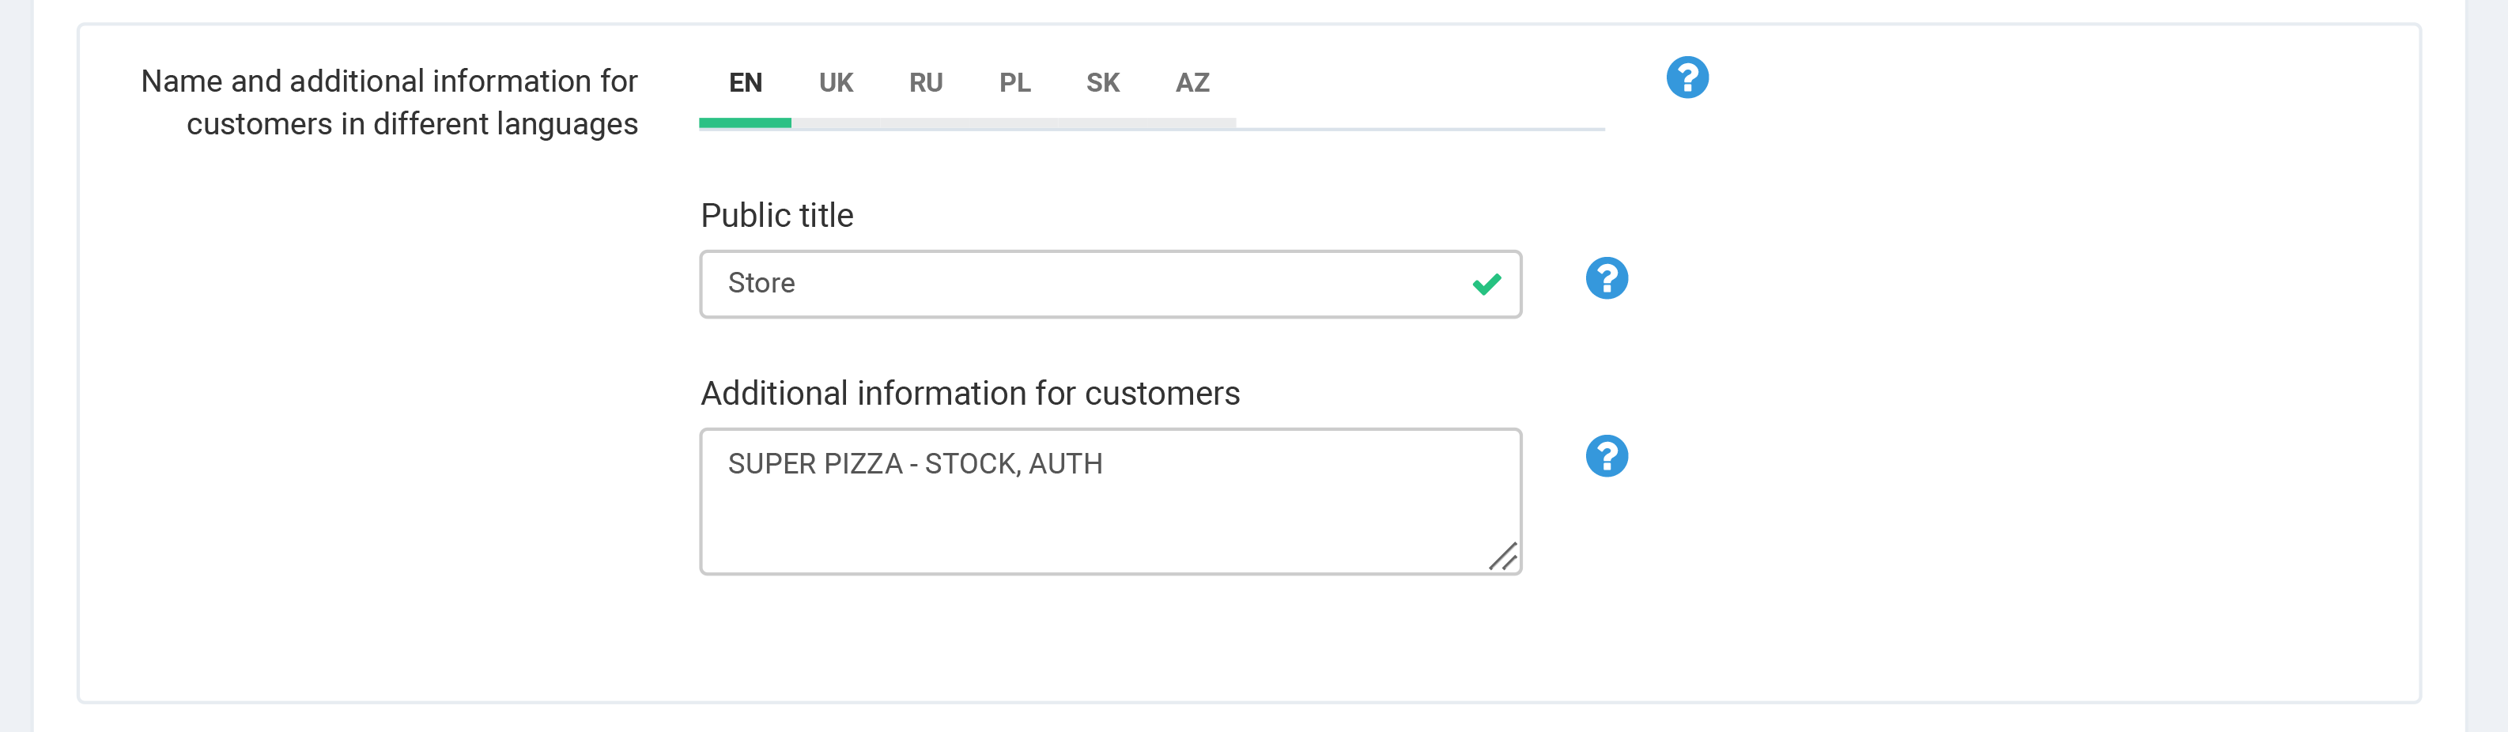
Task: Click the "Public title" label
Action: tap(776, 215)
